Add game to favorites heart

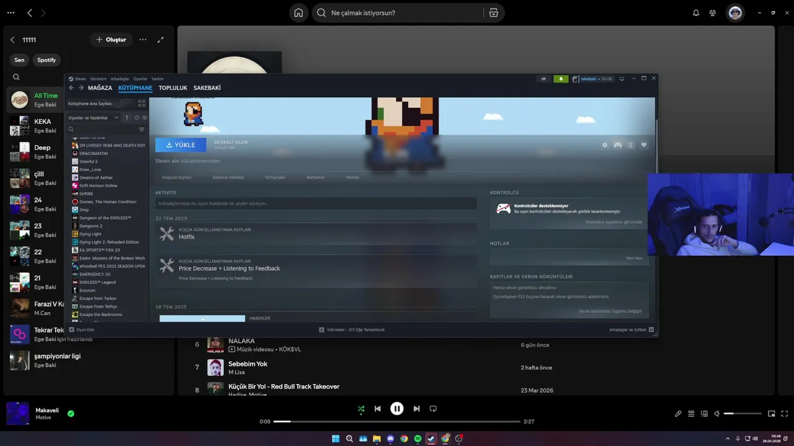(644, 145)
